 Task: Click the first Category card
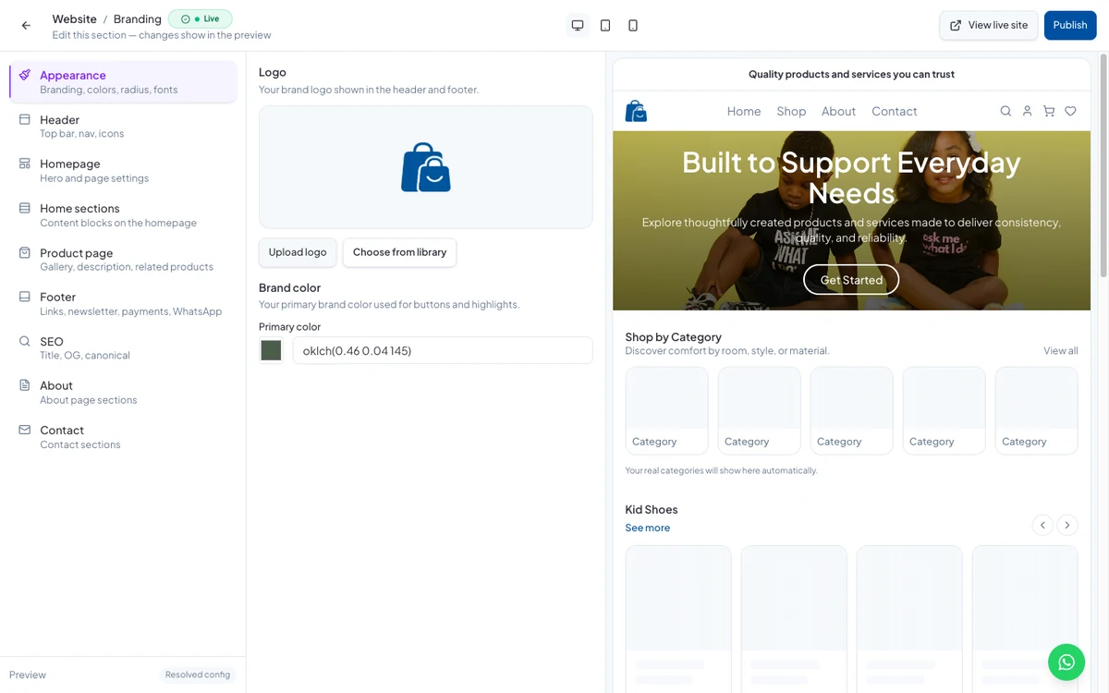pyautogui.click(x=666, y=410)
